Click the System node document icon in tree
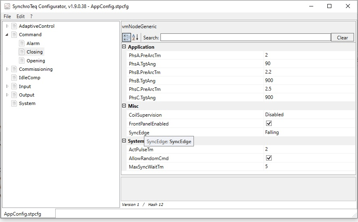This screenshot has width=358, height=222. pyautogui.click(x=14, y=103)
